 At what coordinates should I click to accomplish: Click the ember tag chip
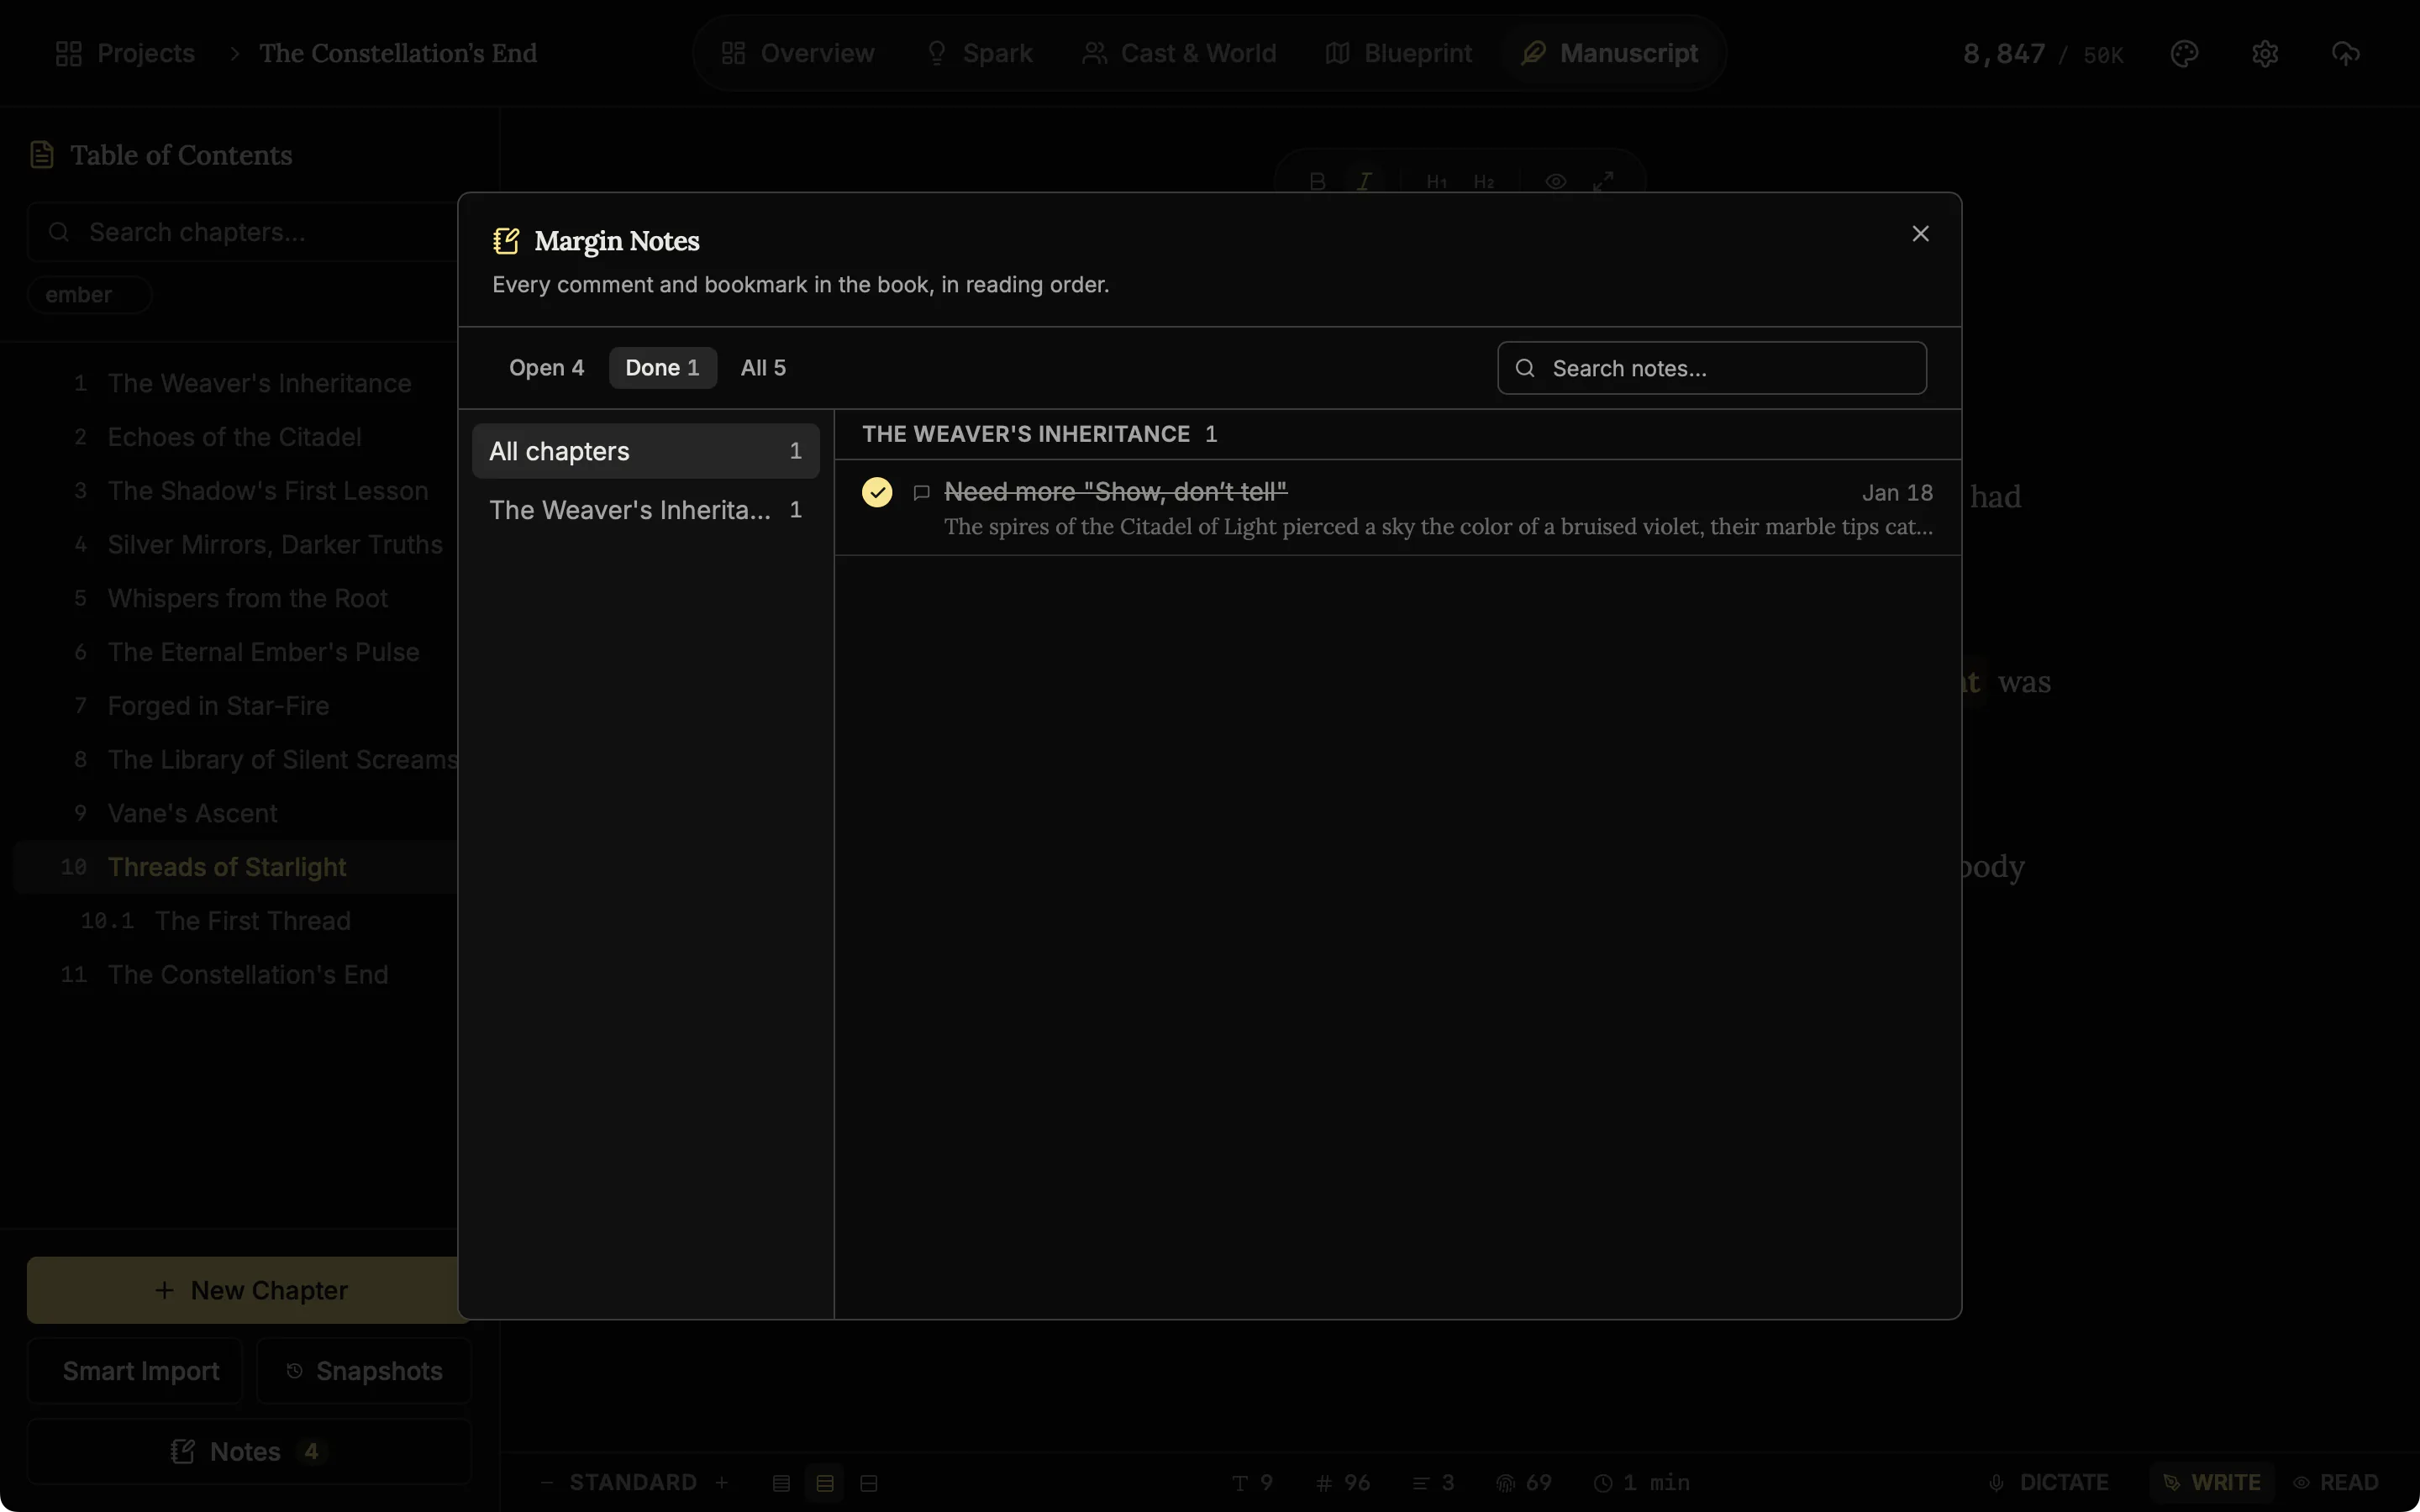click(89, 295)
